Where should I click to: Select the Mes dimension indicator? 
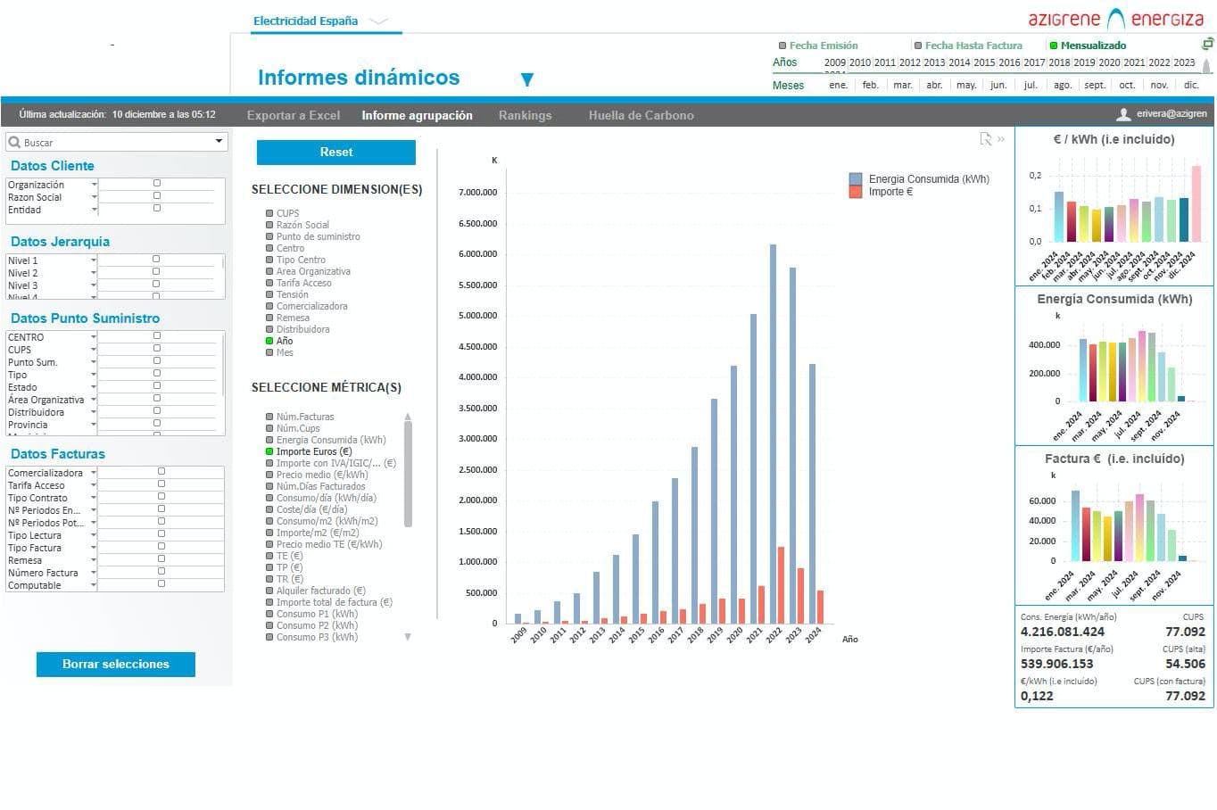tap(269, 352)
